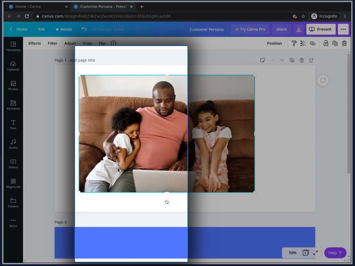This screenshot has height=266, width=355.
Task: Open the Bkground panel
Action: (x=13, y=183)
